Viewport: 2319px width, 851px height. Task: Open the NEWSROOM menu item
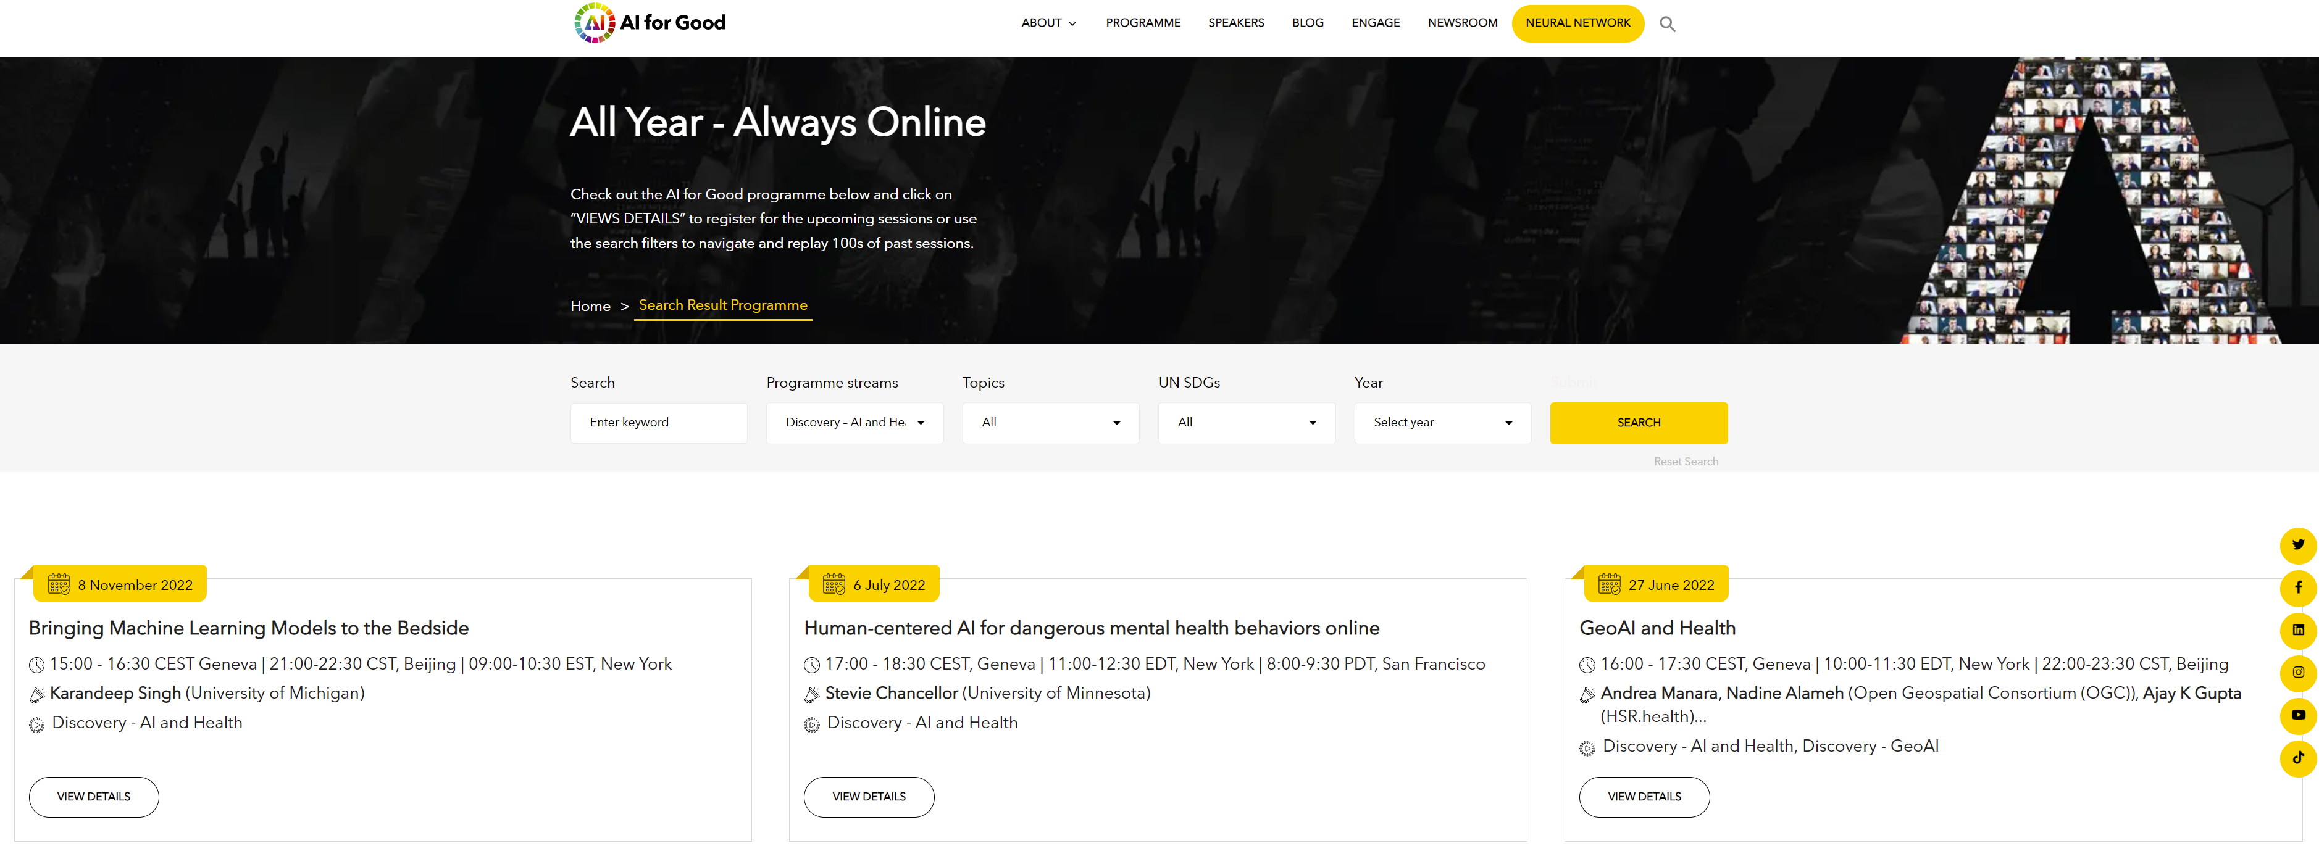tap(1461, 23)
